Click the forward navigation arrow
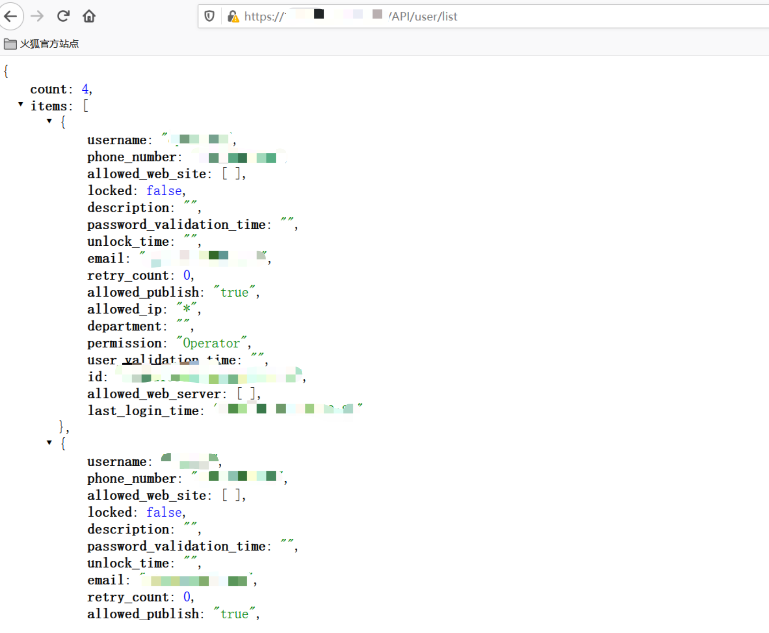 37,16
